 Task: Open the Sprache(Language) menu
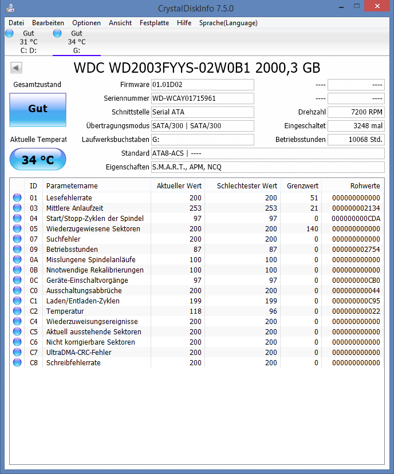click(x=228, y=23)
